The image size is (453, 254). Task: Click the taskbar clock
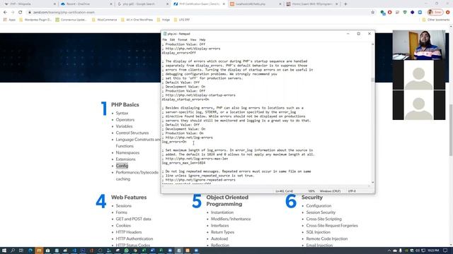pos(433,250)
